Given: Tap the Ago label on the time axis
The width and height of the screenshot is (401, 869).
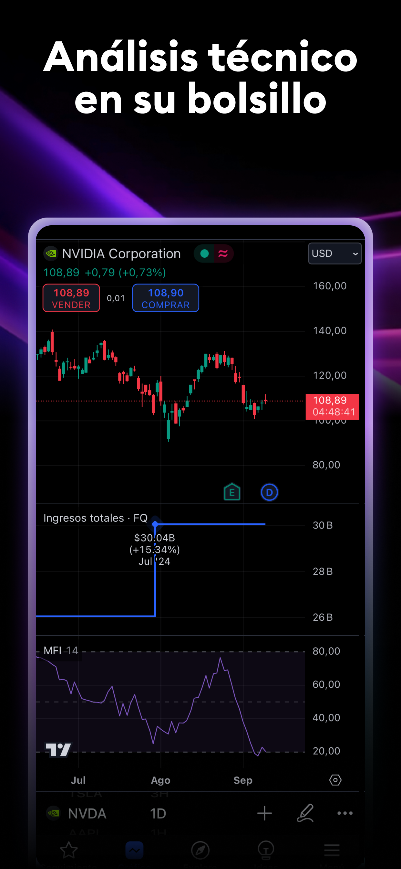Looking at the screenshot, I should [161, 780].
